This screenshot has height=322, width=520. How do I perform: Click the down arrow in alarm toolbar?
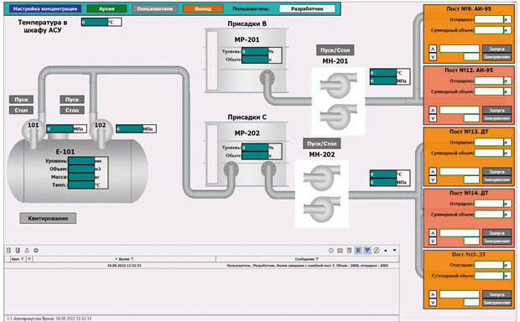pos(395,251)
